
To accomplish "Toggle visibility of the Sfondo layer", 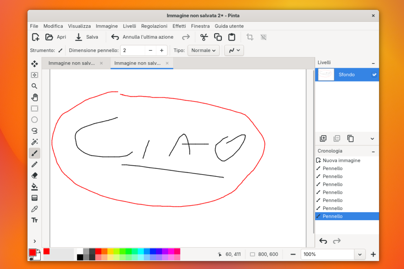I will click(374, 75).
